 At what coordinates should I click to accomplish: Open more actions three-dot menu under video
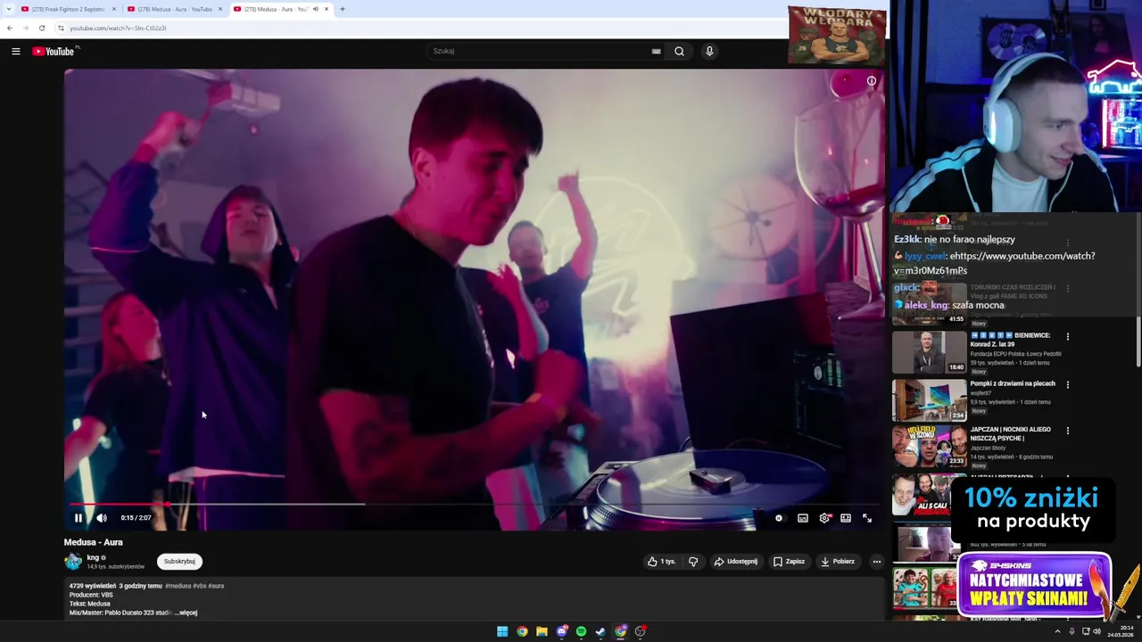pos(877,562)
